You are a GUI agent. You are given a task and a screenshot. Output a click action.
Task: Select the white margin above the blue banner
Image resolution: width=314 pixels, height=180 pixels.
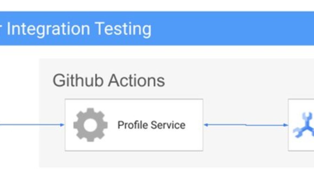coord(157,6)
